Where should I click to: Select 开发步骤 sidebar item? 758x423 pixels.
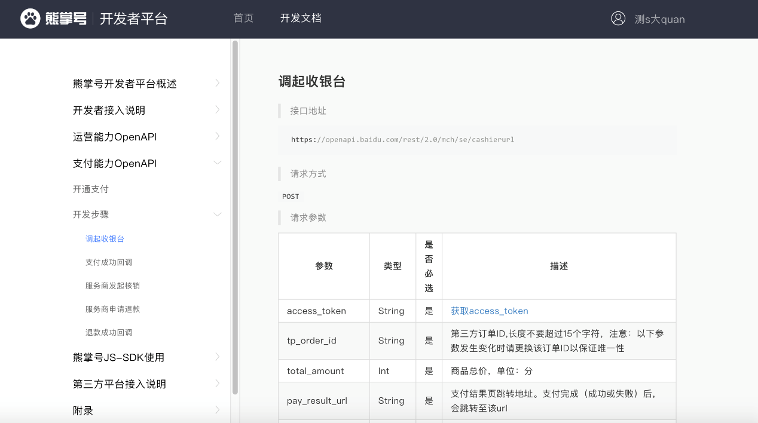click(91, 214)
